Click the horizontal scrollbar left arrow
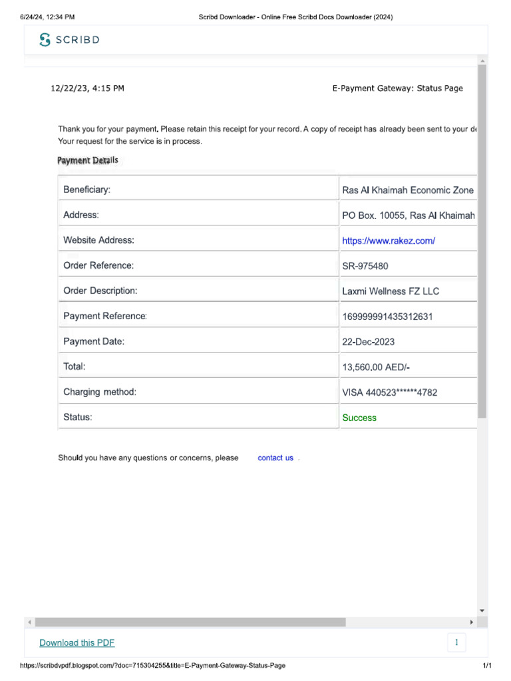 [x=29, y=622]
